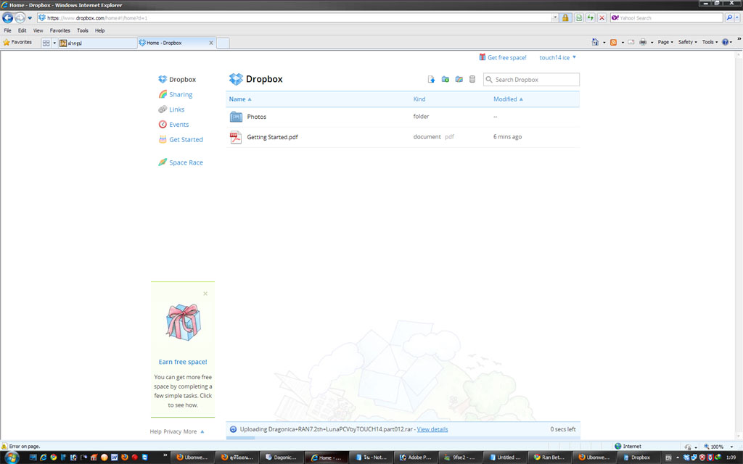
Task: Open the Help Privacy More footer menu
Action: (177, 431)
